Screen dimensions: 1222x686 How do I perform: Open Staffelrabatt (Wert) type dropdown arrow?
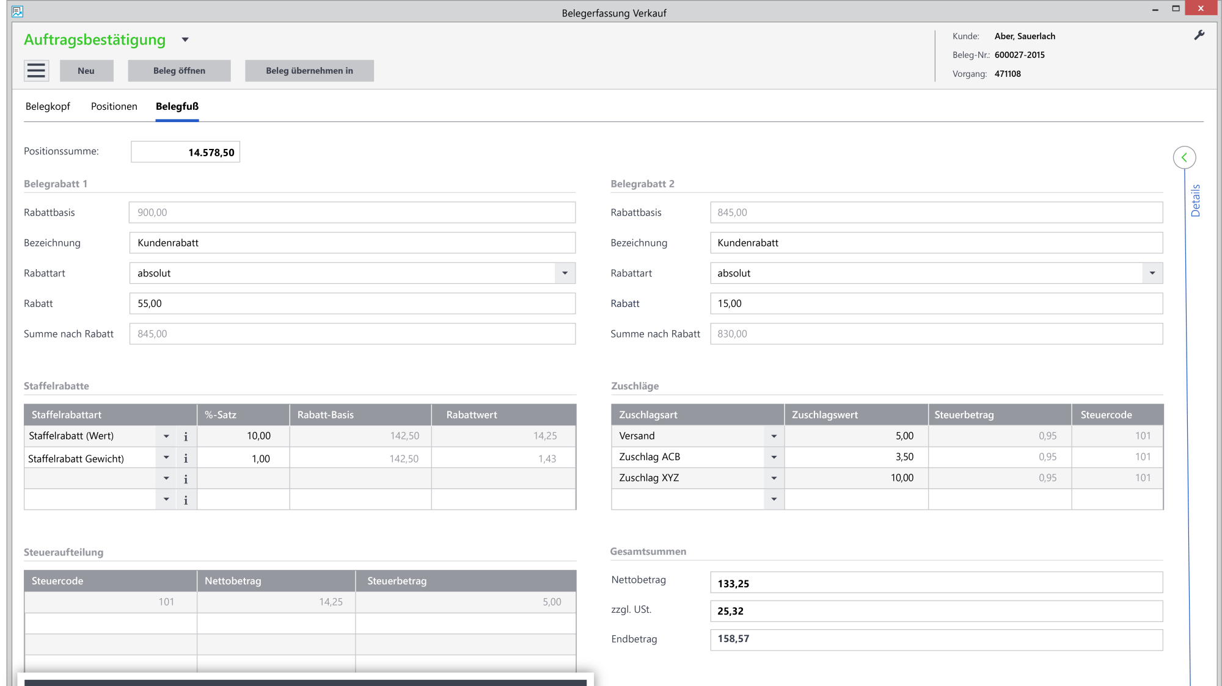click(166, 436)
